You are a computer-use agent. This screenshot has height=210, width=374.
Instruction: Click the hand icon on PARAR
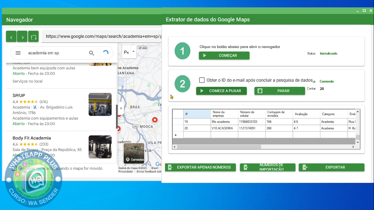[x=260, y=91]
